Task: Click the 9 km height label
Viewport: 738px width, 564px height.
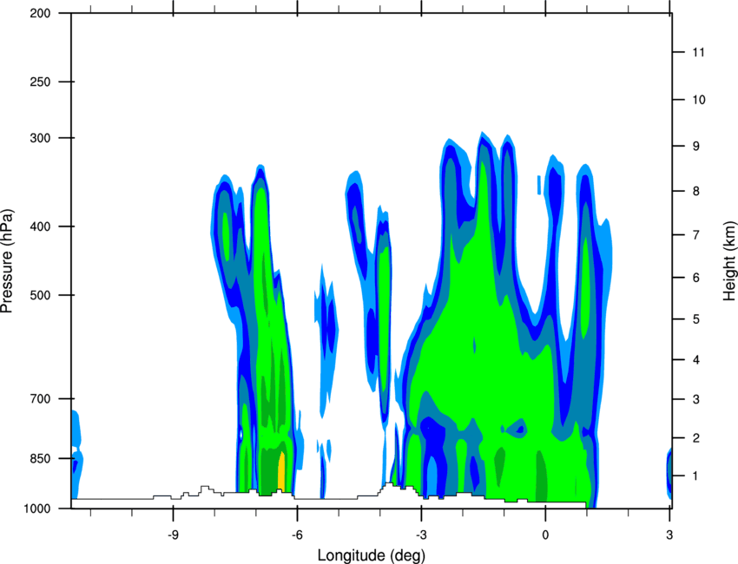Action: coord(696,147)
